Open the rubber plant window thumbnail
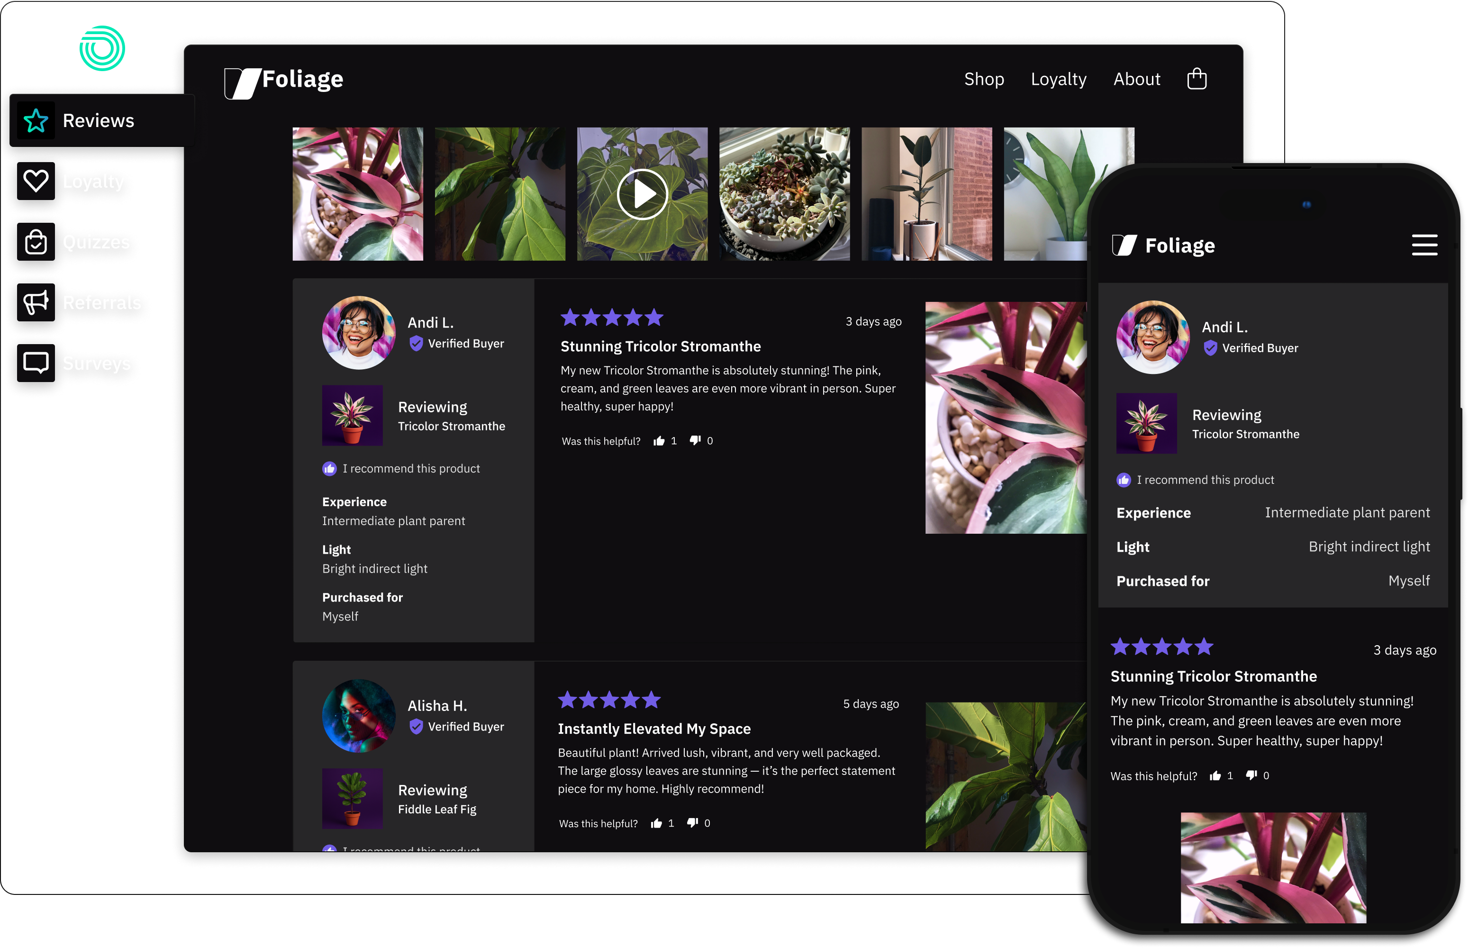Screen dimensions: 1469x948 pyautogui.click(x=927, y=194)
